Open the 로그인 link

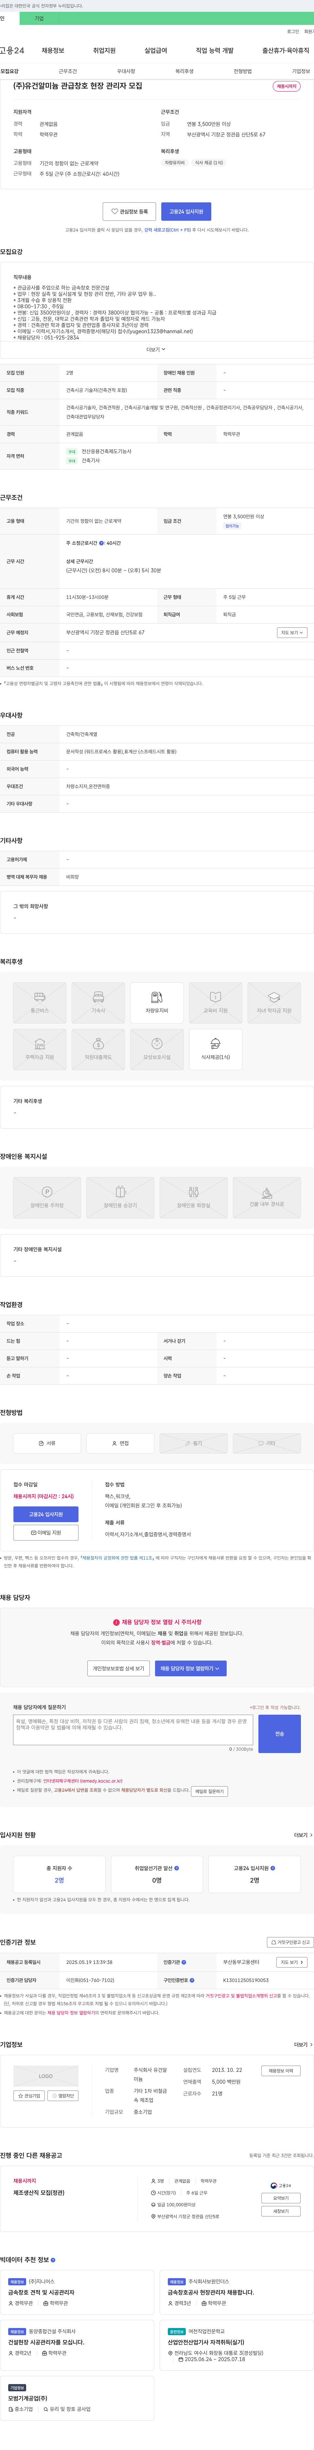tap(293, 31)
